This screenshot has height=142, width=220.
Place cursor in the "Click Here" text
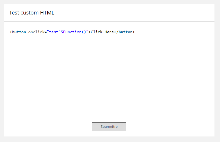pyautogui.click(x=102, y=32)
